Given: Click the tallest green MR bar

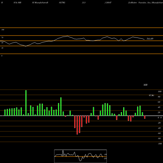Looking at the screenshot, I should (x=26, y=103).
